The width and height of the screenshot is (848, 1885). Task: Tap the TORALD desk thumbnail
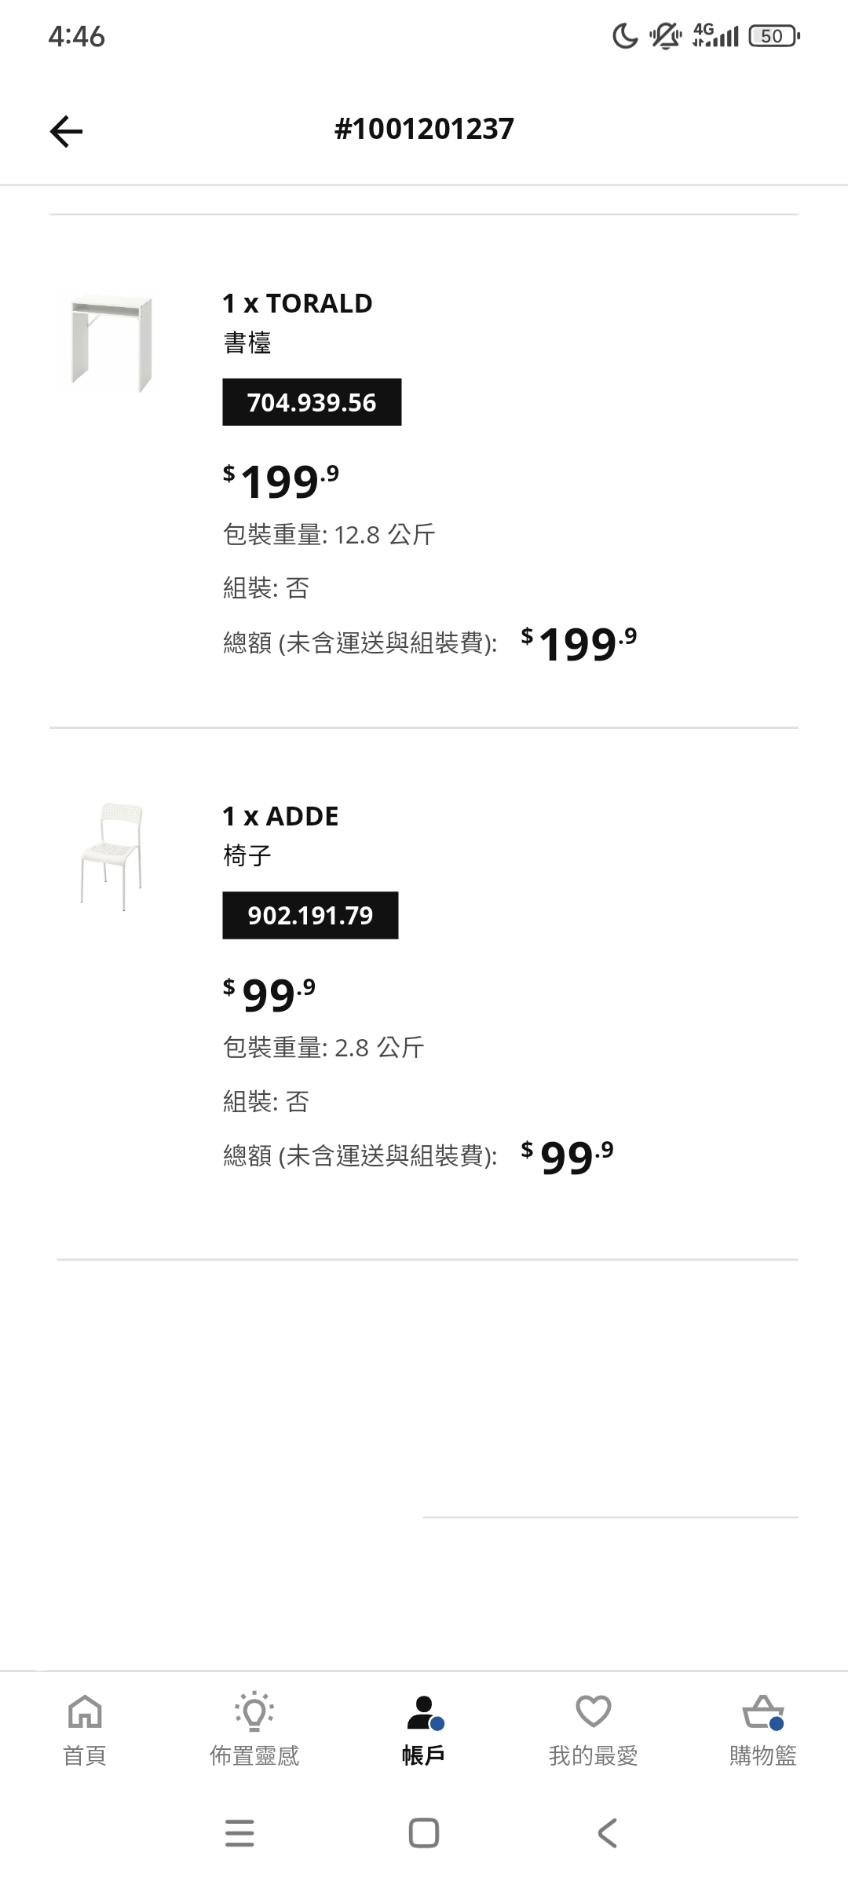pyautogui.click(x=111, y=343)
